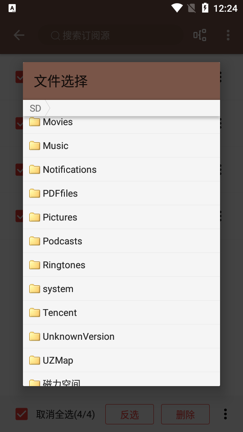
Task: Click the Movies folder icon
Action: [x=35, y=121]
